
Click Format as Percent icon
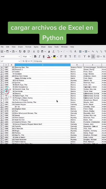point(104,56)
